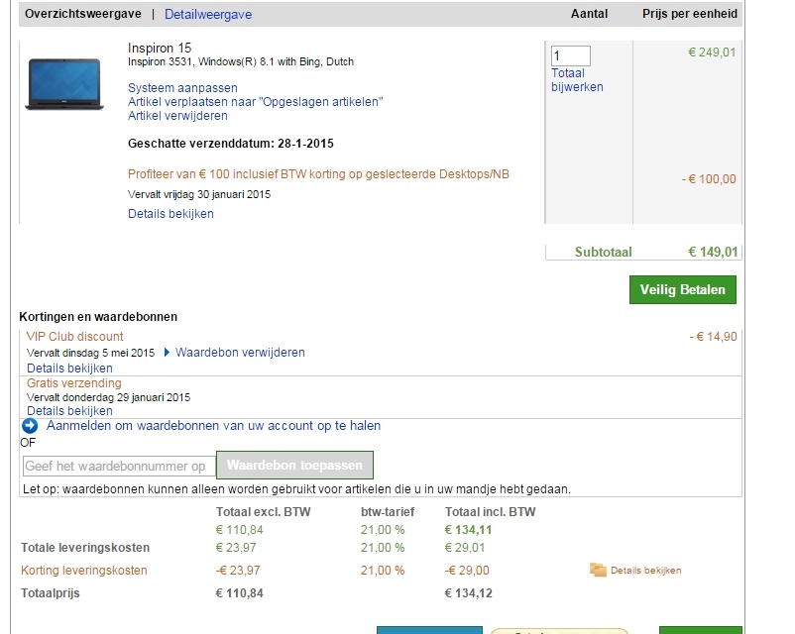Image resolution: width=795 pixels, height=634 pixels.
Task: Open Details bekijken next to Korting leveringskosten
Action: tap(645, 571)
